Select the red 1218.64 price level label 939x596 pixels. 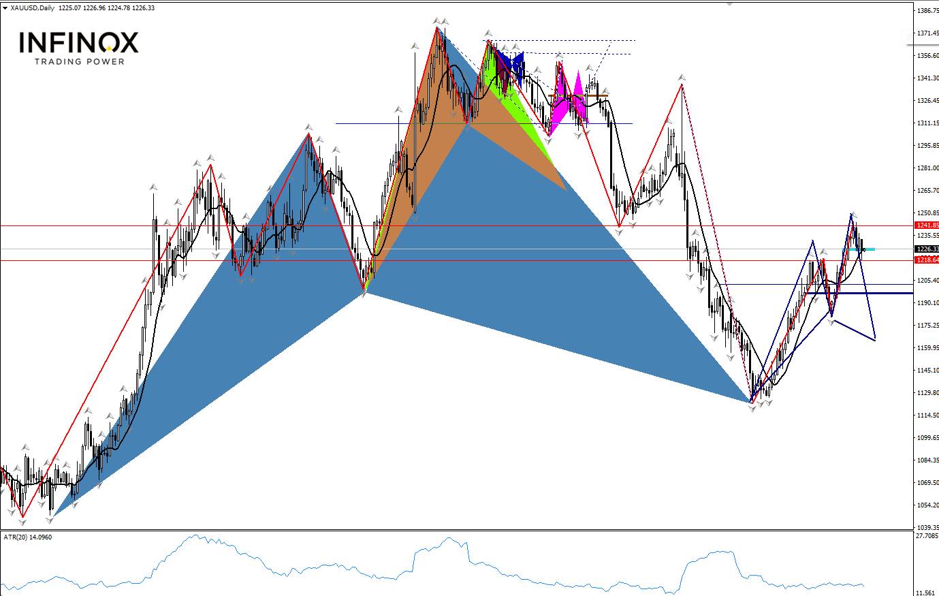pos(927,260)
